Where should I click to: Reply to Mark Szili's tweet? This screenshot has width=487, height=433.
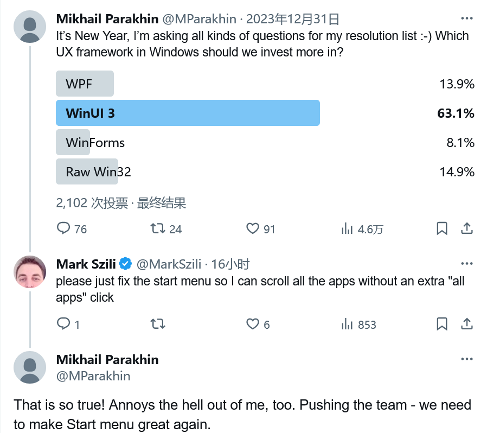click(x=69, y=324)
